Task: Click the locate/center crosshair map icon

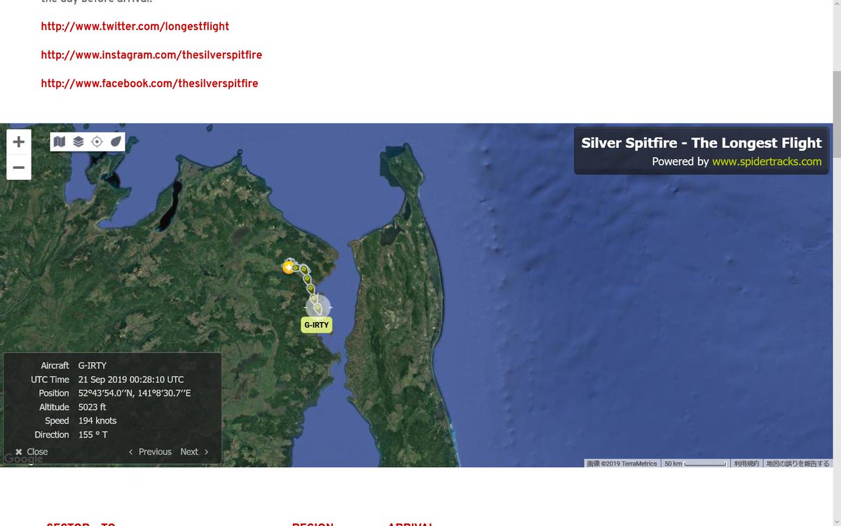Action: [x=97, y=142]
